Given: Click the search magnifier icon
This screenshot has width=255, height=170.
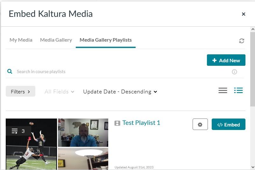Looking at the screenshot, I should (10, 71).
